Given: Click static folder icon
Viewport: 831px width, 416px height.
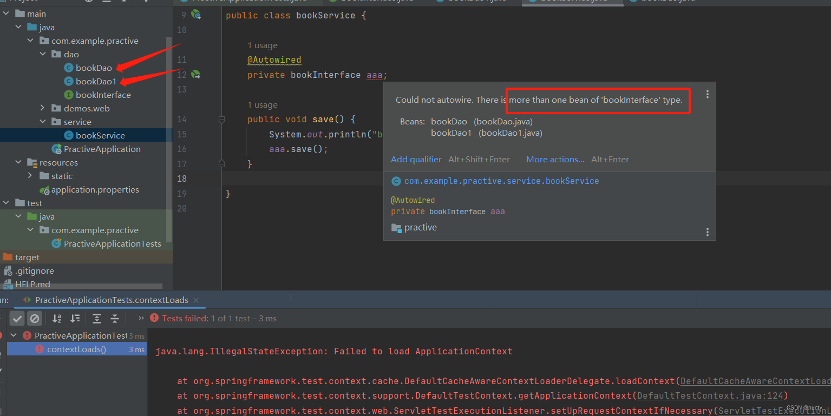Looking at the screenshot, I should tap(44, 176).
